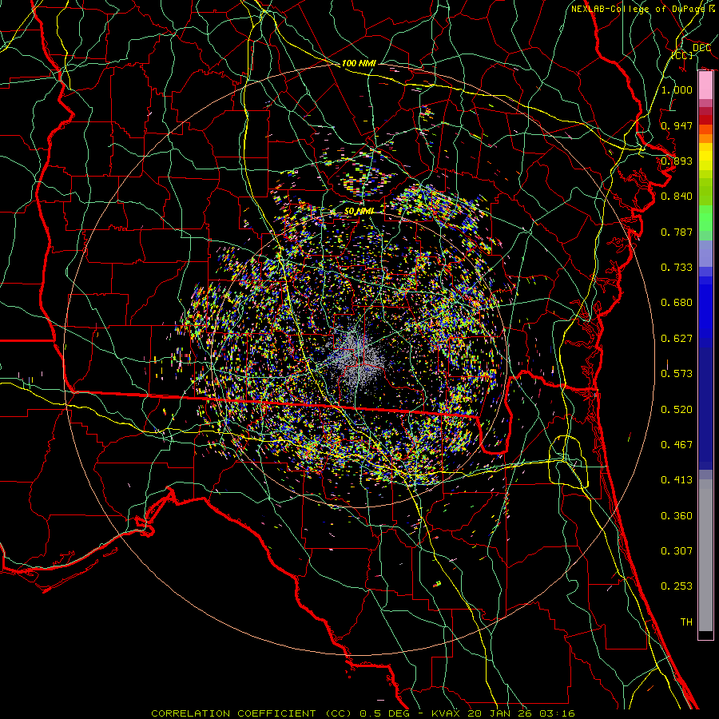Click the 0.733 legend value

pos(677,268)
